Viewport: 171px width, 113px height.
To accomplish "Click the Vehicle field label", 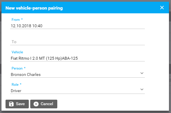I will point(17,52).
